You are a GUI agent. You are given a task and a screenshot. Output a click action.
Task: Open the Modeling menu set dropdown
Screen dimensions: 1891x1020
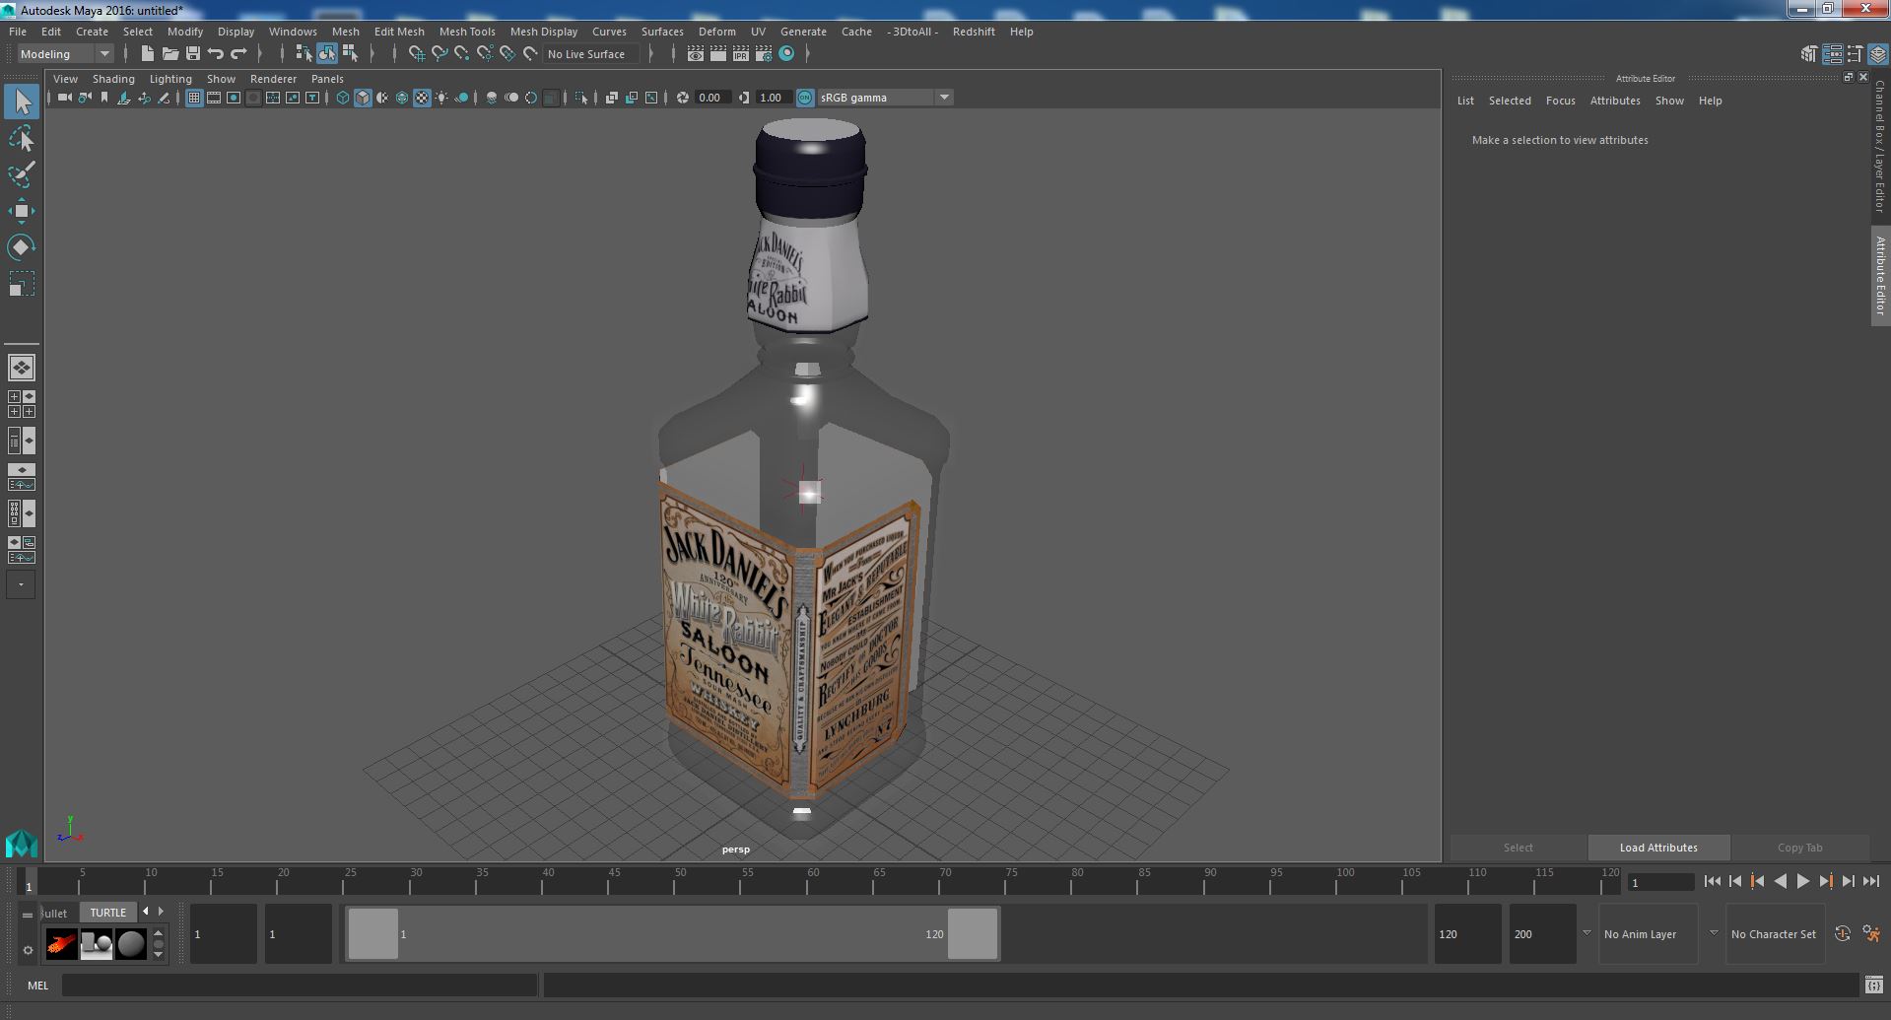[x=65, y=54]
